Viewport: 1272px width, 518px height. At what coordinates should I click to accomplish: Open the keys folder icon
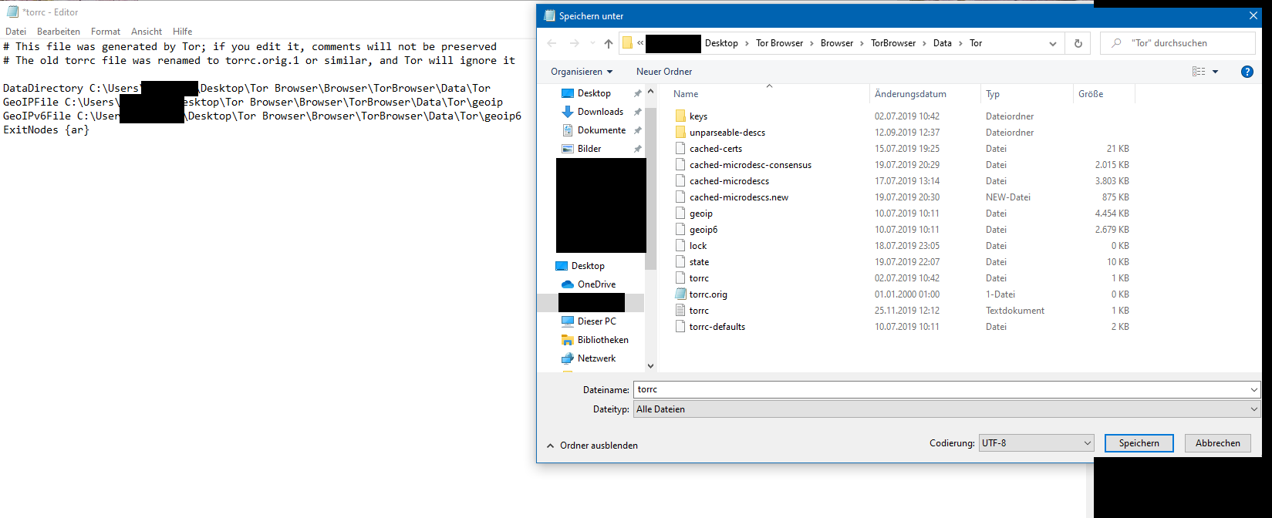point(680,116)
